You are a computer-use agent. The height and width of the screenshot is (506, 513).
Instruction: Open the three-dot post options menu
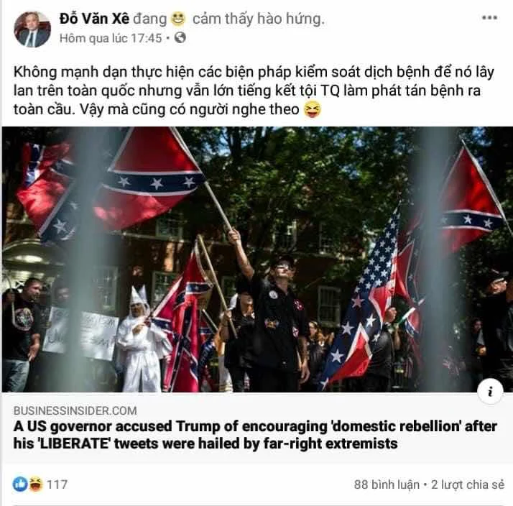pyautogui.click(x=489, y=18)
